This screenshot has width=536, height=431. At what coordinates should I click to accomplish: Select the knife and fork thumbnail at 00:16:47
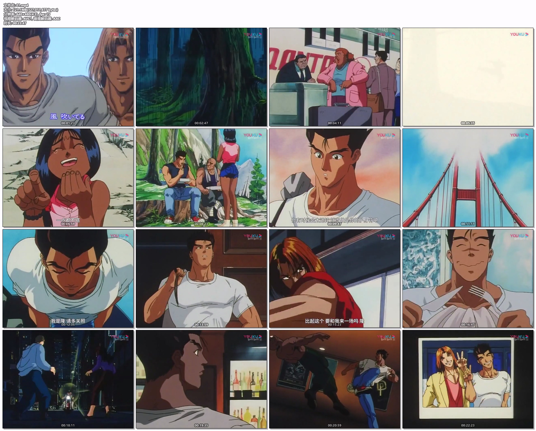coord(468,278)
